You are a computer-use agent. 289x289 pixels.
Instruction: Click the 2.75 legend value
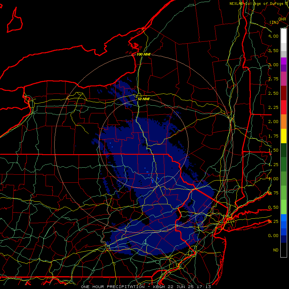pos(273,79)
